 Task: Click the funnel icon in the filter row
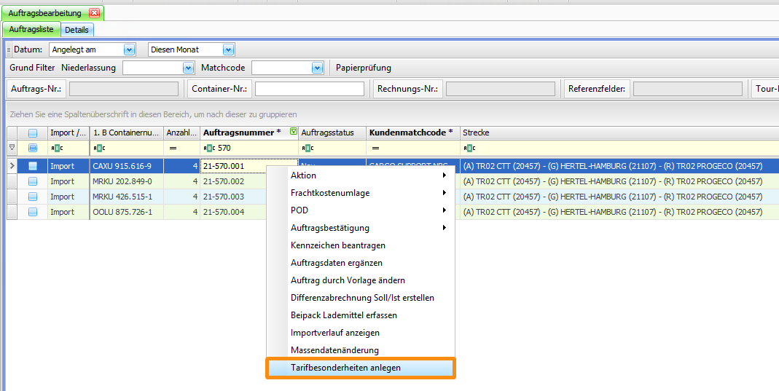[12, 148]
